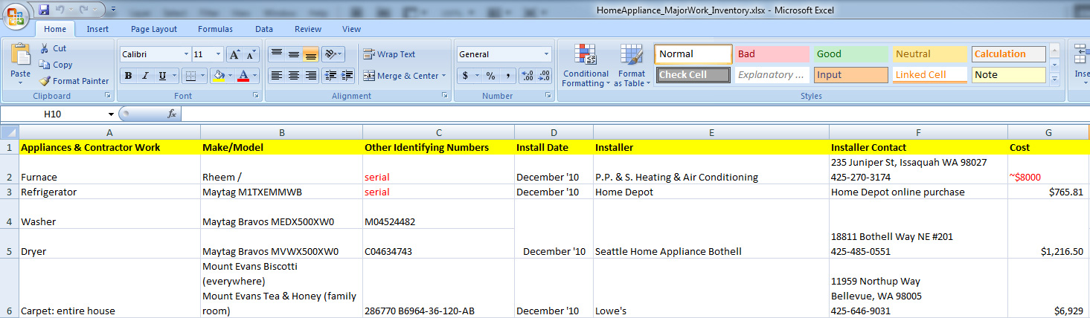This screenshot has width=1090, height=318.
Task: Apply the Bad cell style
Action: [772, 53]
